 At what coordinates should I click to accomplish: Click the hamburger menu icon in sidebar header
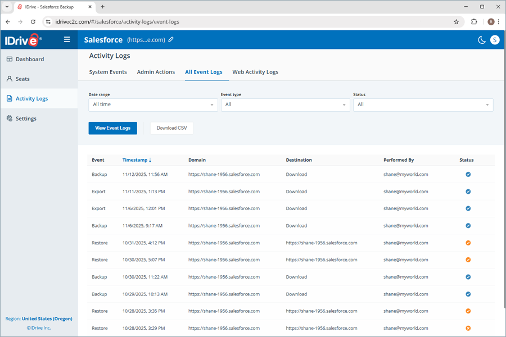tap(67, 39)
